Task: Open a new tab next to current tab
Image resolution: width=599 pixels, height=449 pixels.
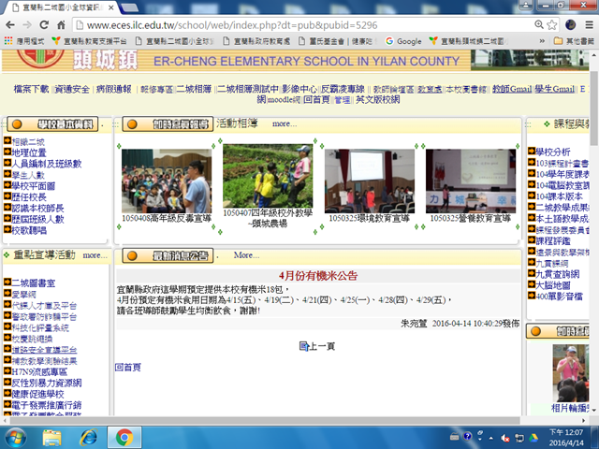Action: click(129, 7)
